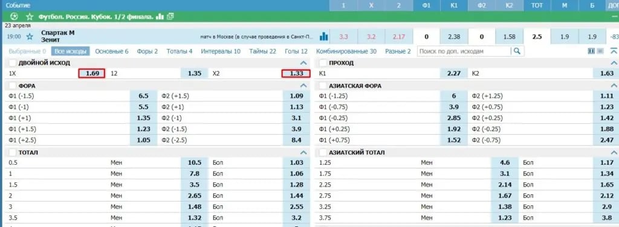Click the Спартак М team name

[x=57, y=33]
